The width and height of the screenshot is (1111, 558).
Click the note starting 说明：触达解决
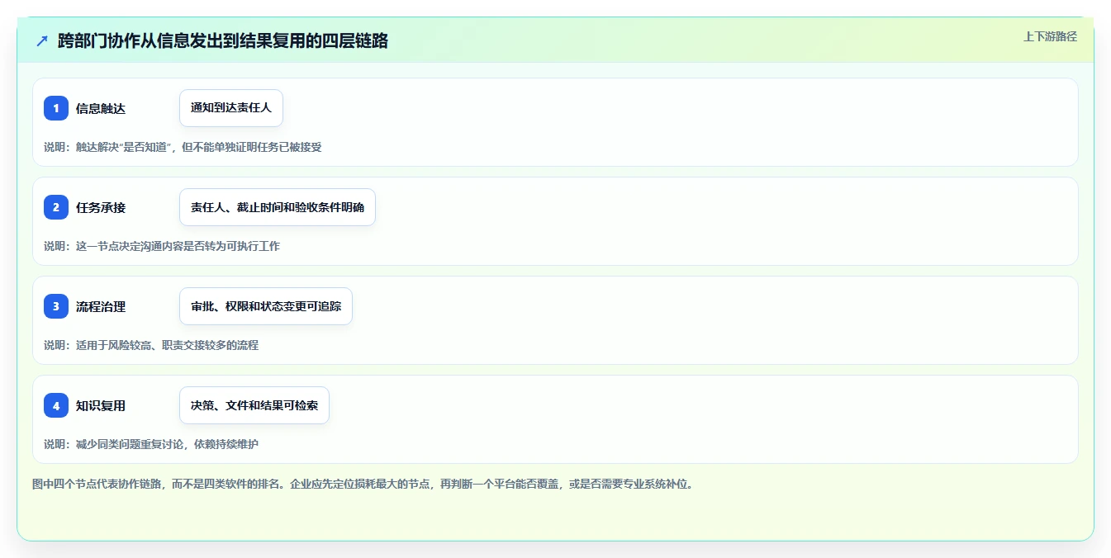tap(183, 147)
